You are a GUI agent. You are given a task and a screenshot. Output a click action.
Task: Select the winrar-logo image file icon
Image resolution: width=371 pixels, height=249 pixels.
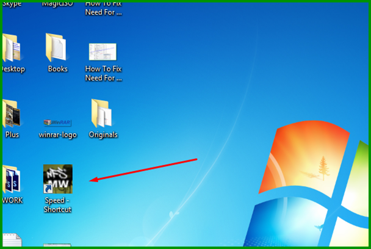(57, 121)
